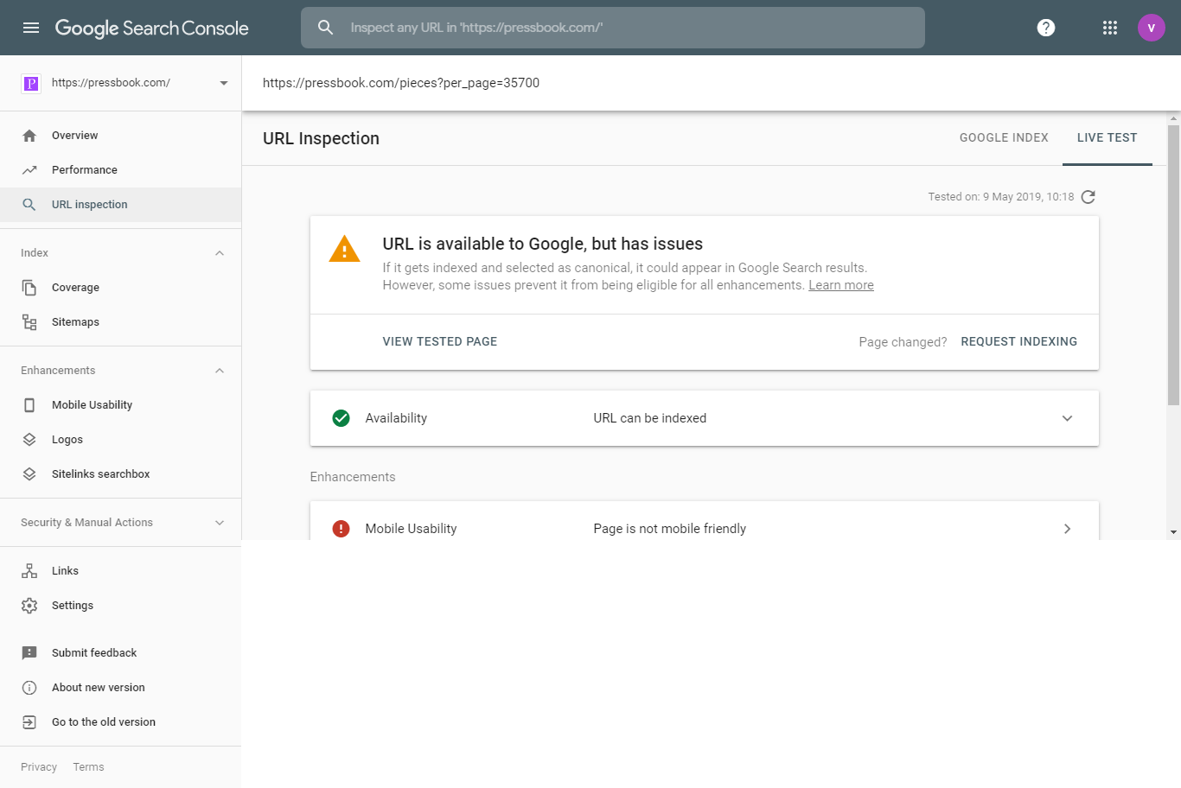Click the URL inspection magnifier icon

click(29, 205)
